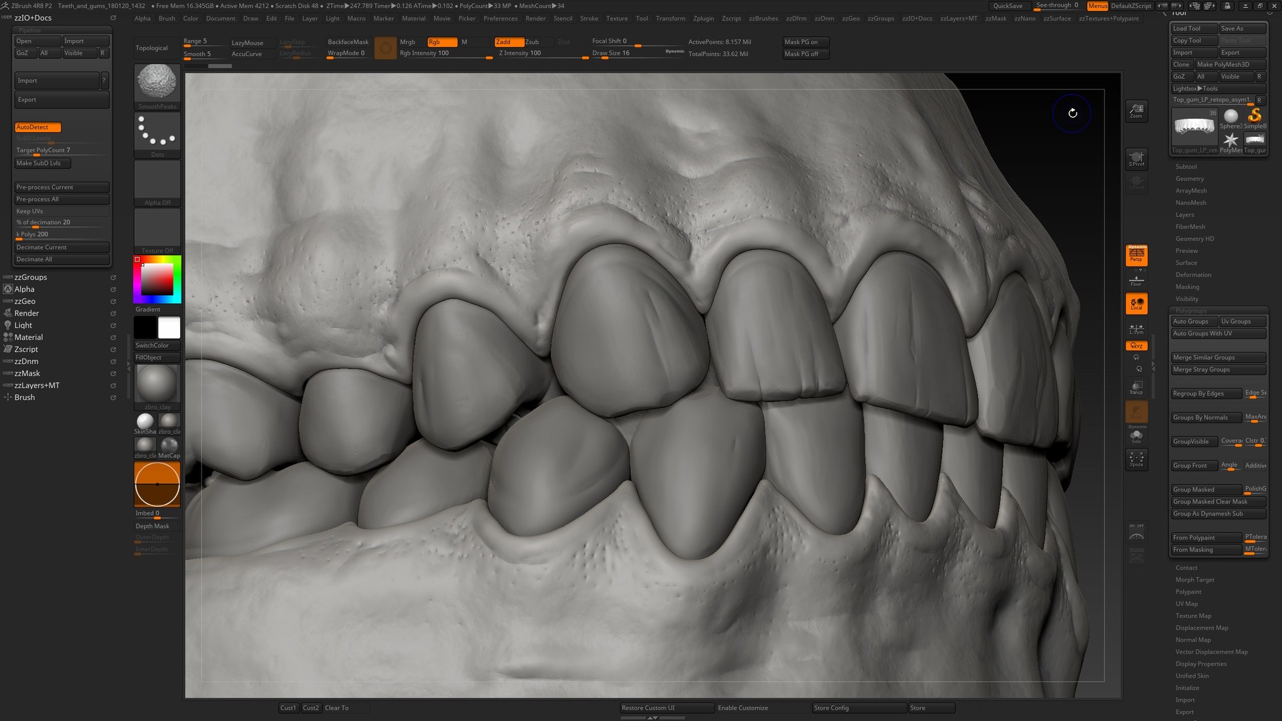Select the L.Sym symmetry icon
Viewport: 1282px width, 721px height.
coord(1135,328)
